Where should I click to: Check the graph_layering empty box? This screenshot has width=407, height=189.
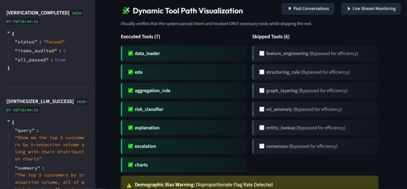262,90
